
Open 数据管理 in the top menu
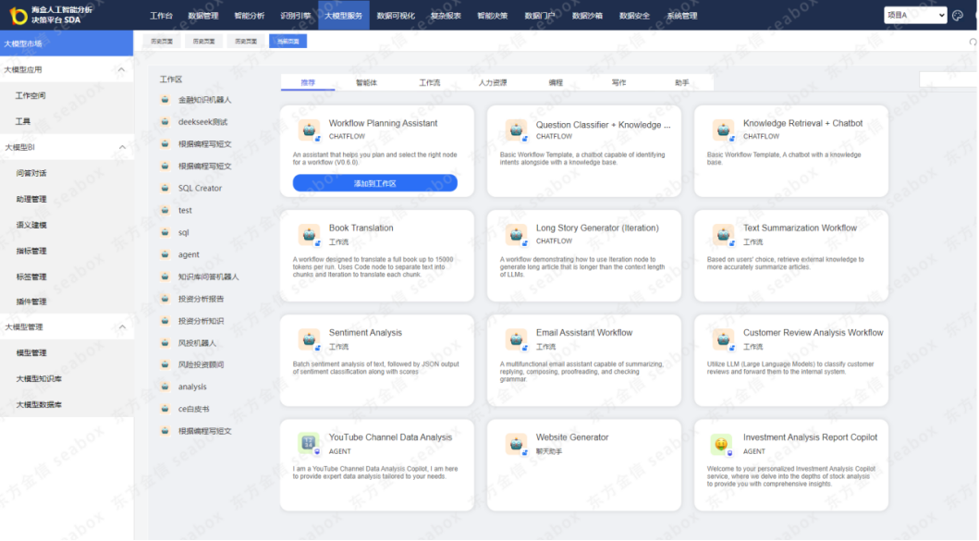coord(202,16)
